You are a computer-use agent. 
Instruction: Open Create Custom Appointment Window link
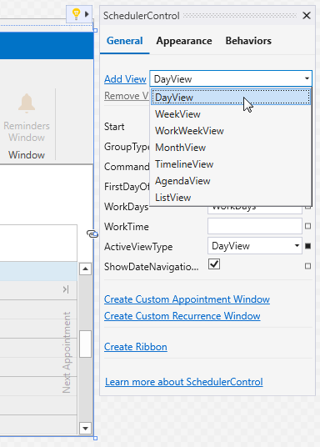[x=187, y=299]
